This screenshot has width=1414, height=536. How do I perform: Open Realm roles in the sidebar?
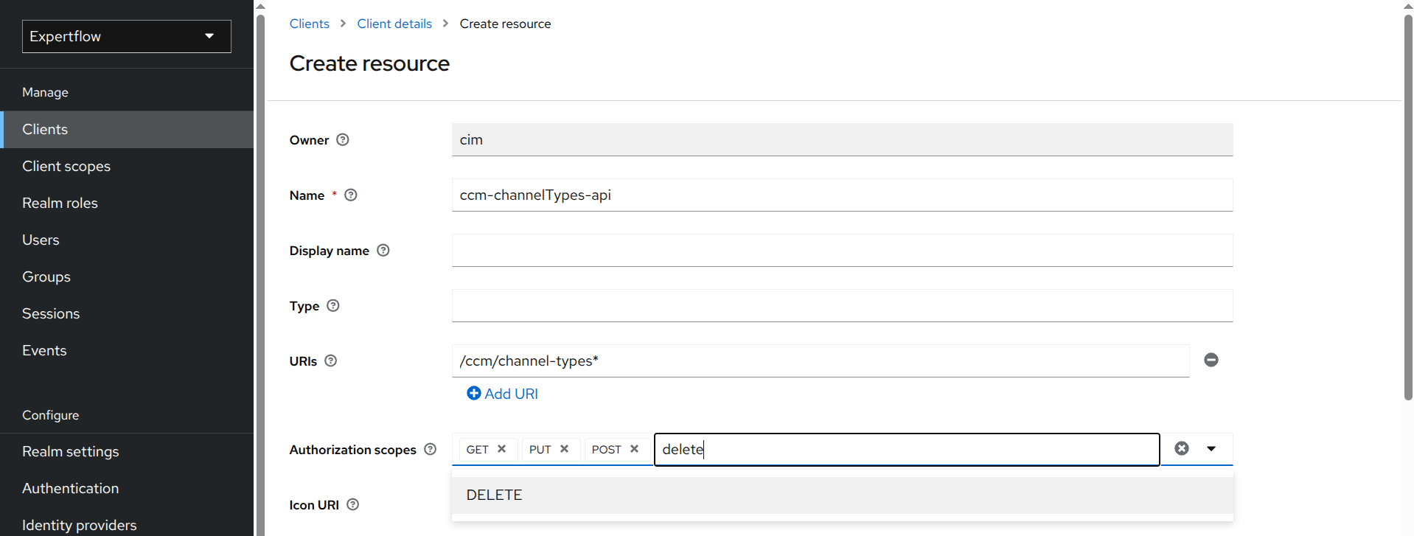tap(60, 203)
